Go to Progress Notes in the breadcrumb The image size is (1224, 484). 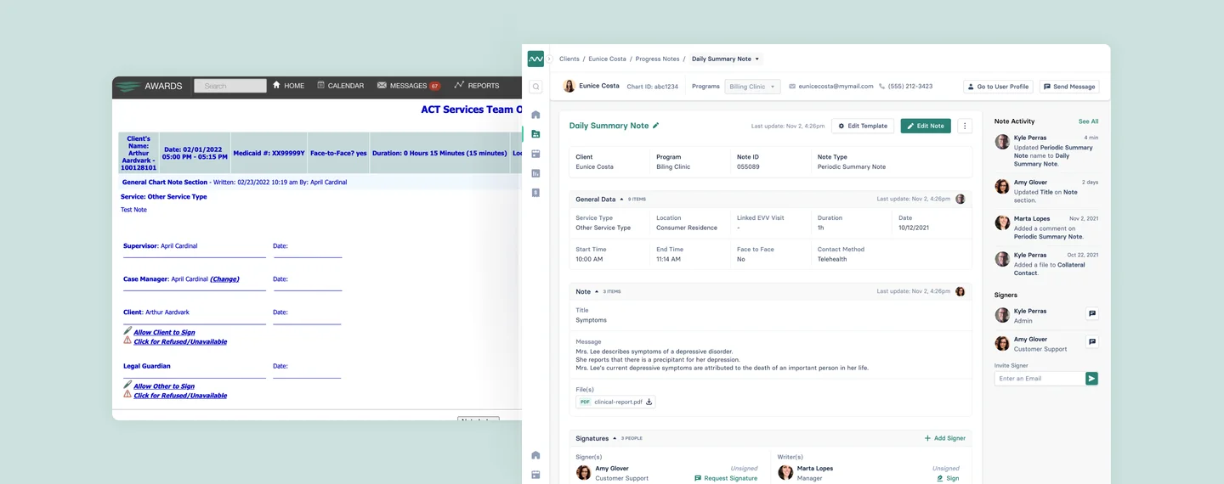pos(658,59)
